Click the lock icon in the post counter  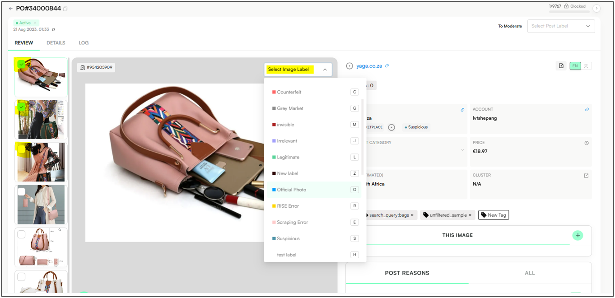coord(566,6)
